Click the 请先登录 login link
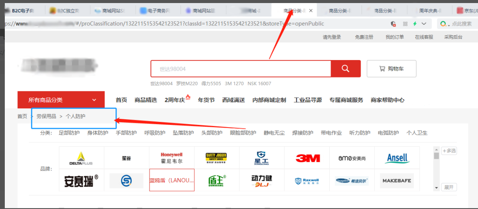478x209 pixels. click(331, 37)
